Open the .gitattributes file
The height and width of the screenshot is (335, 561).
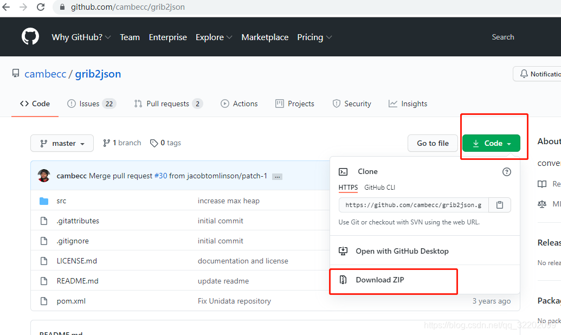pos(78,221)
